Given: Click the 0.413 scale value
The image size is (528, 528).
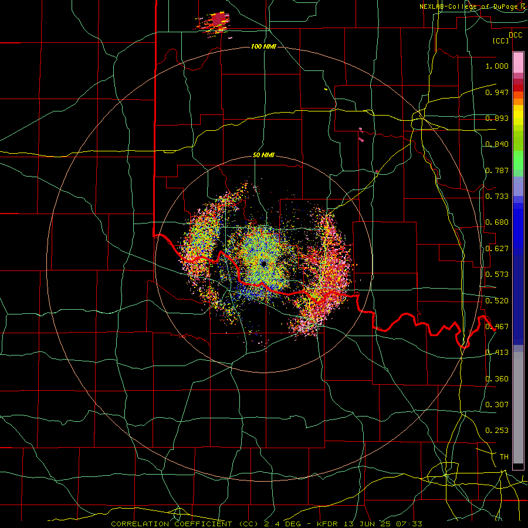Looking at the screenshot, I should coord(497,353).
